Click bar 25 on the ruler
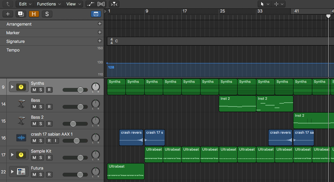Viewport: 334px width, 182px height. click(x=222, y=11)
